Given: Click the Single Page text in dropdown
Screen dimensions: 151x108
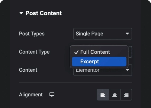Looking at the screenshot, I should point(89,34).
